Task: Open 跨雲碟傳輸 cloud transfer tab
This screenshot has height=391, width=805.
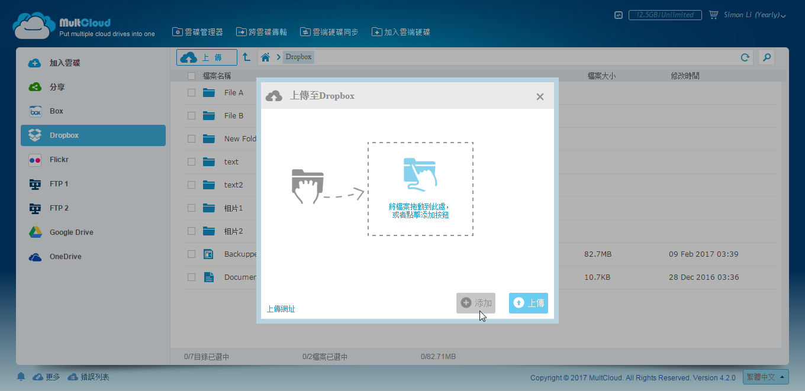Action: click(262, 32)
